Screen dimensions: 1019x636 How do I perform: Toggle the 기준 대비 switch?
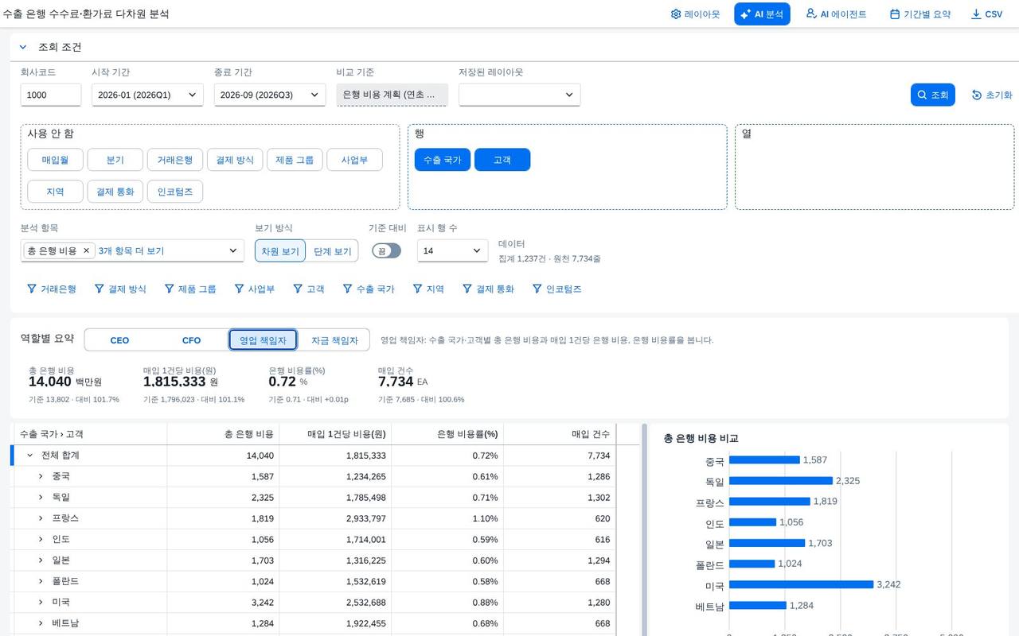click(x=386, y=250)
